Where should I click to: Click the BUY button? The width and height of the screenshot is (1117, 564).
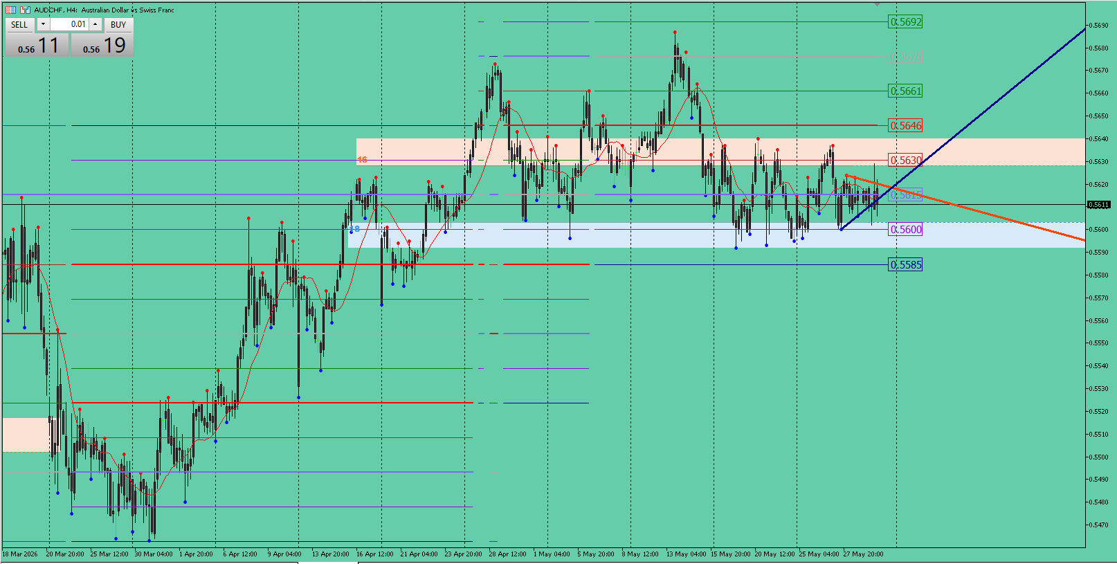(x=118, y=25)
